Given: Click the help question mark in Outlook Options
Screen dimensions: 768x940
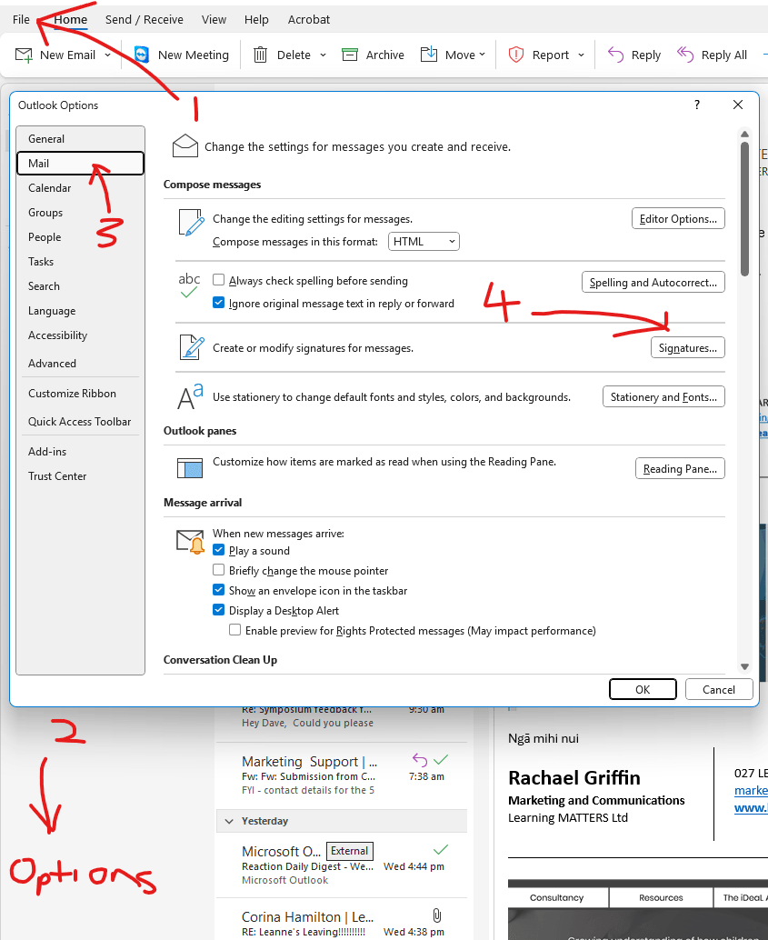Looking at the screenshot, I should 697,105.
